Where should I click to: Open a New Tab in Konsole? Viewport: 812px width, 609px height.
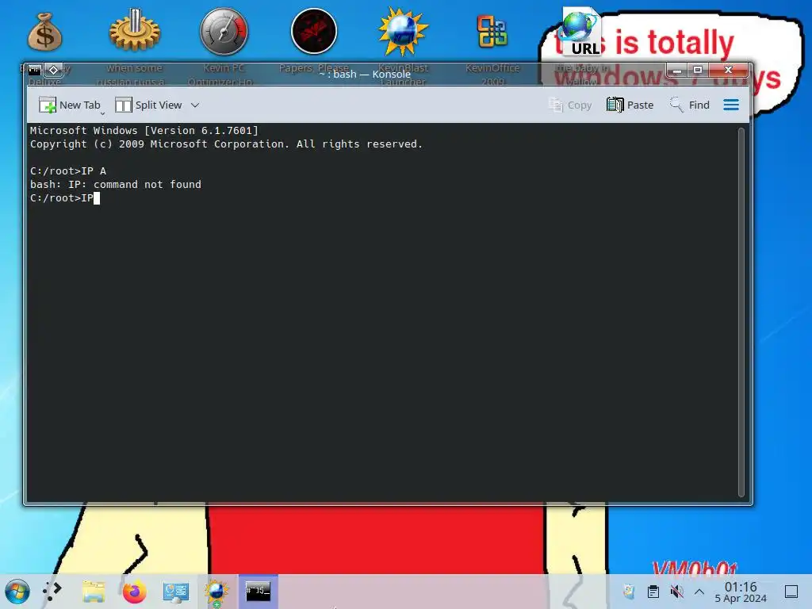(x=69, y=105)
